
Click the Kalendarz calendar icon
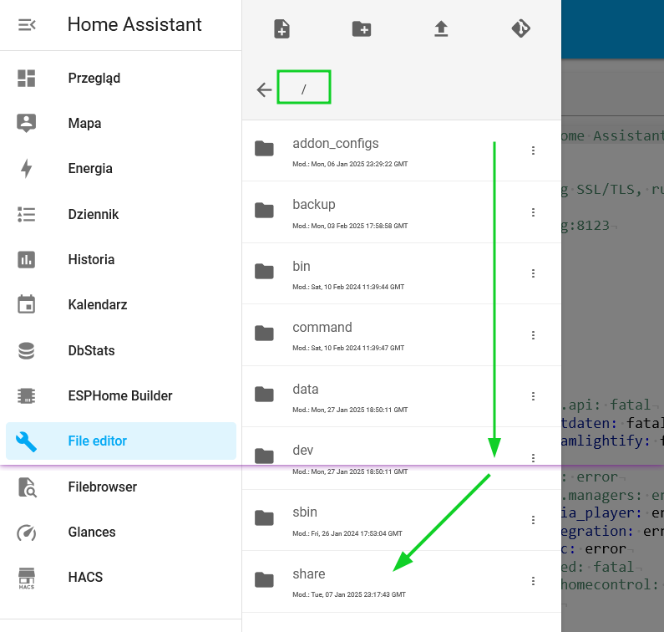[26, 304]
